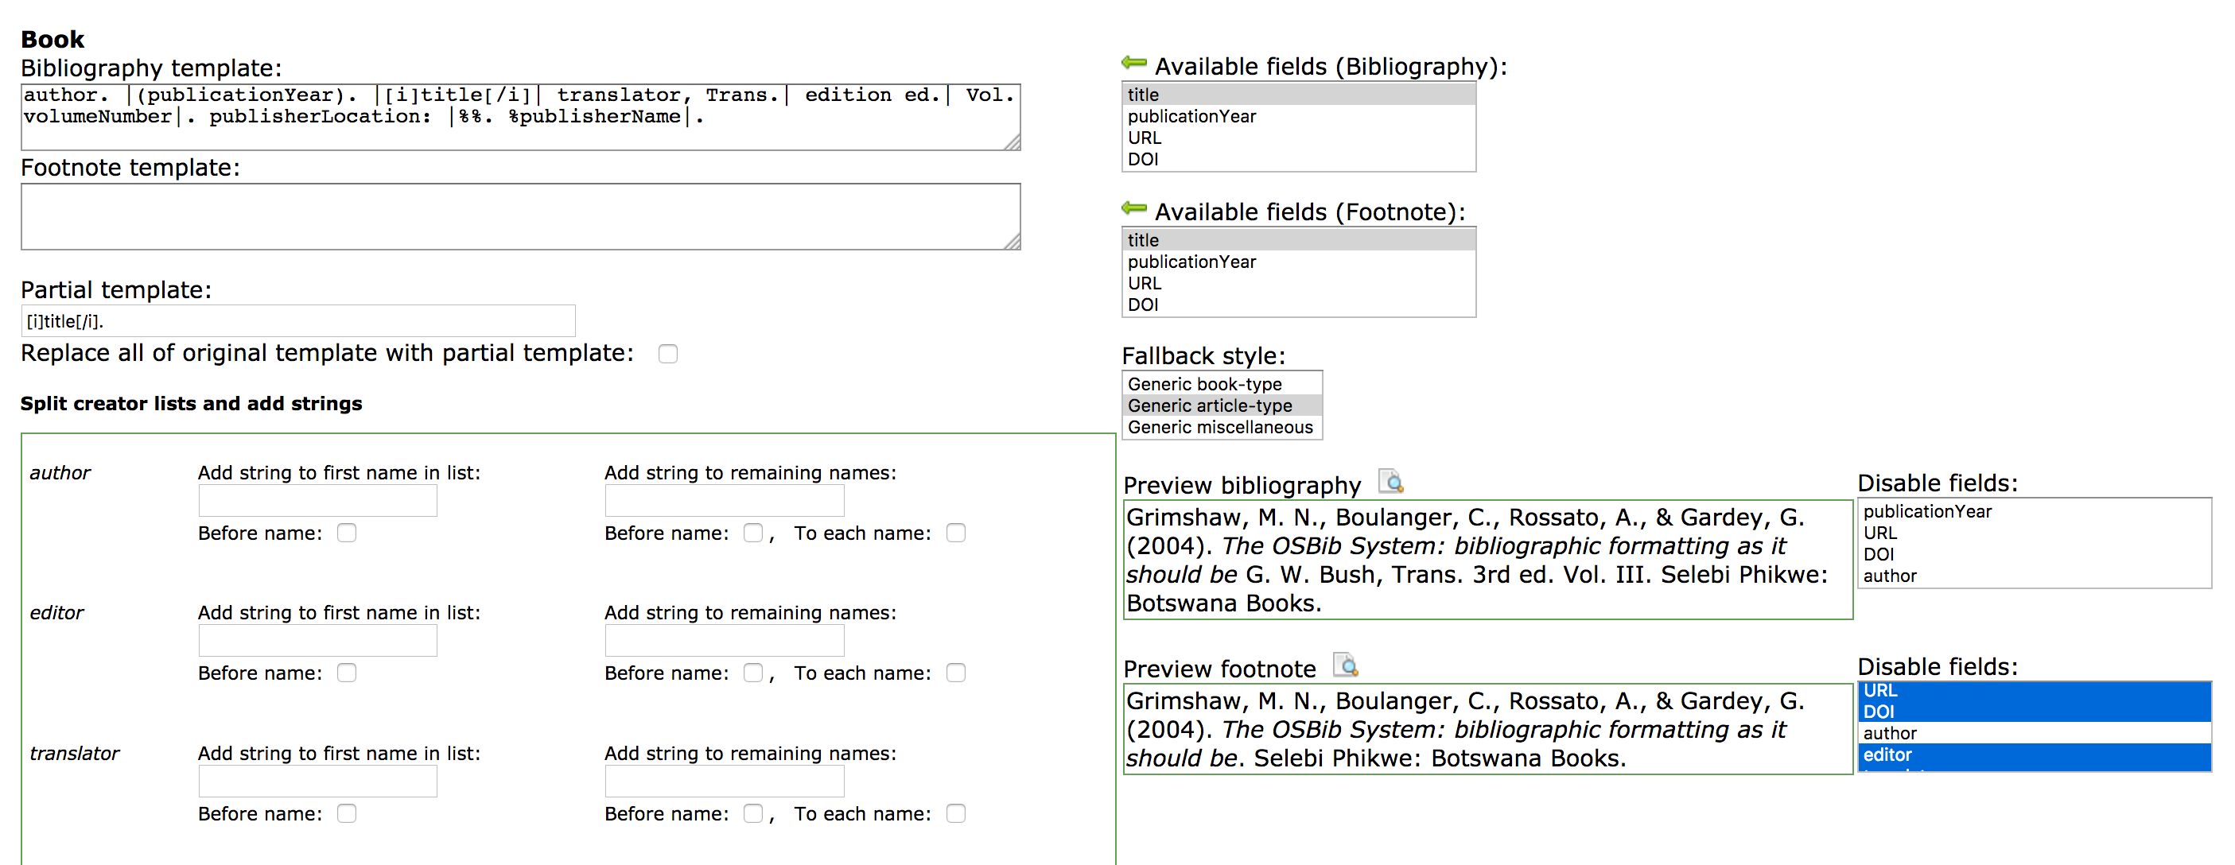Click green arrow beside Available fields (Bibliography)
This screenshot has width=2235, height=865.
(1134, 61)
